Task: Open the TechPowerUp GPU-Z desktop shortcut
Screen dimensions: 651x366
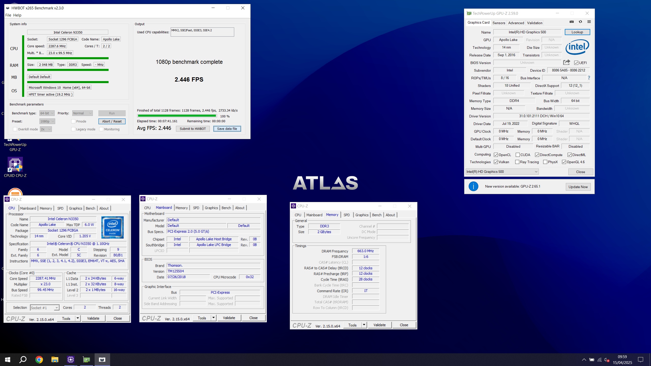Action: [x=15, y=145]
